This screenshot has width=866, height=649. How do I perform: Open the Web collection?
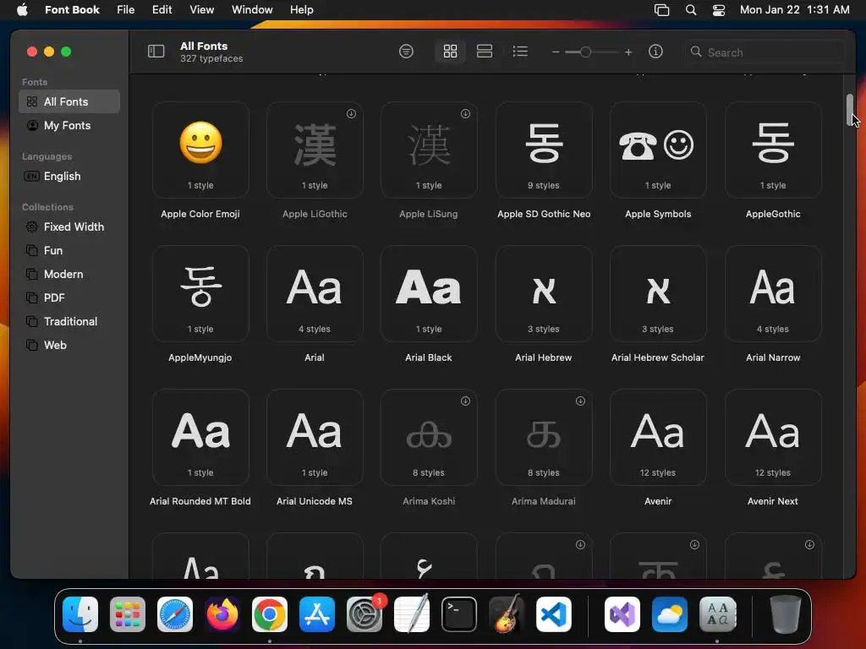click(x=69, y=346)
